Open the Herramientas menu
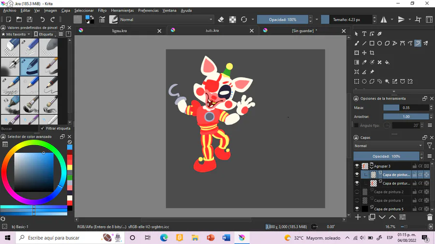 122,11
